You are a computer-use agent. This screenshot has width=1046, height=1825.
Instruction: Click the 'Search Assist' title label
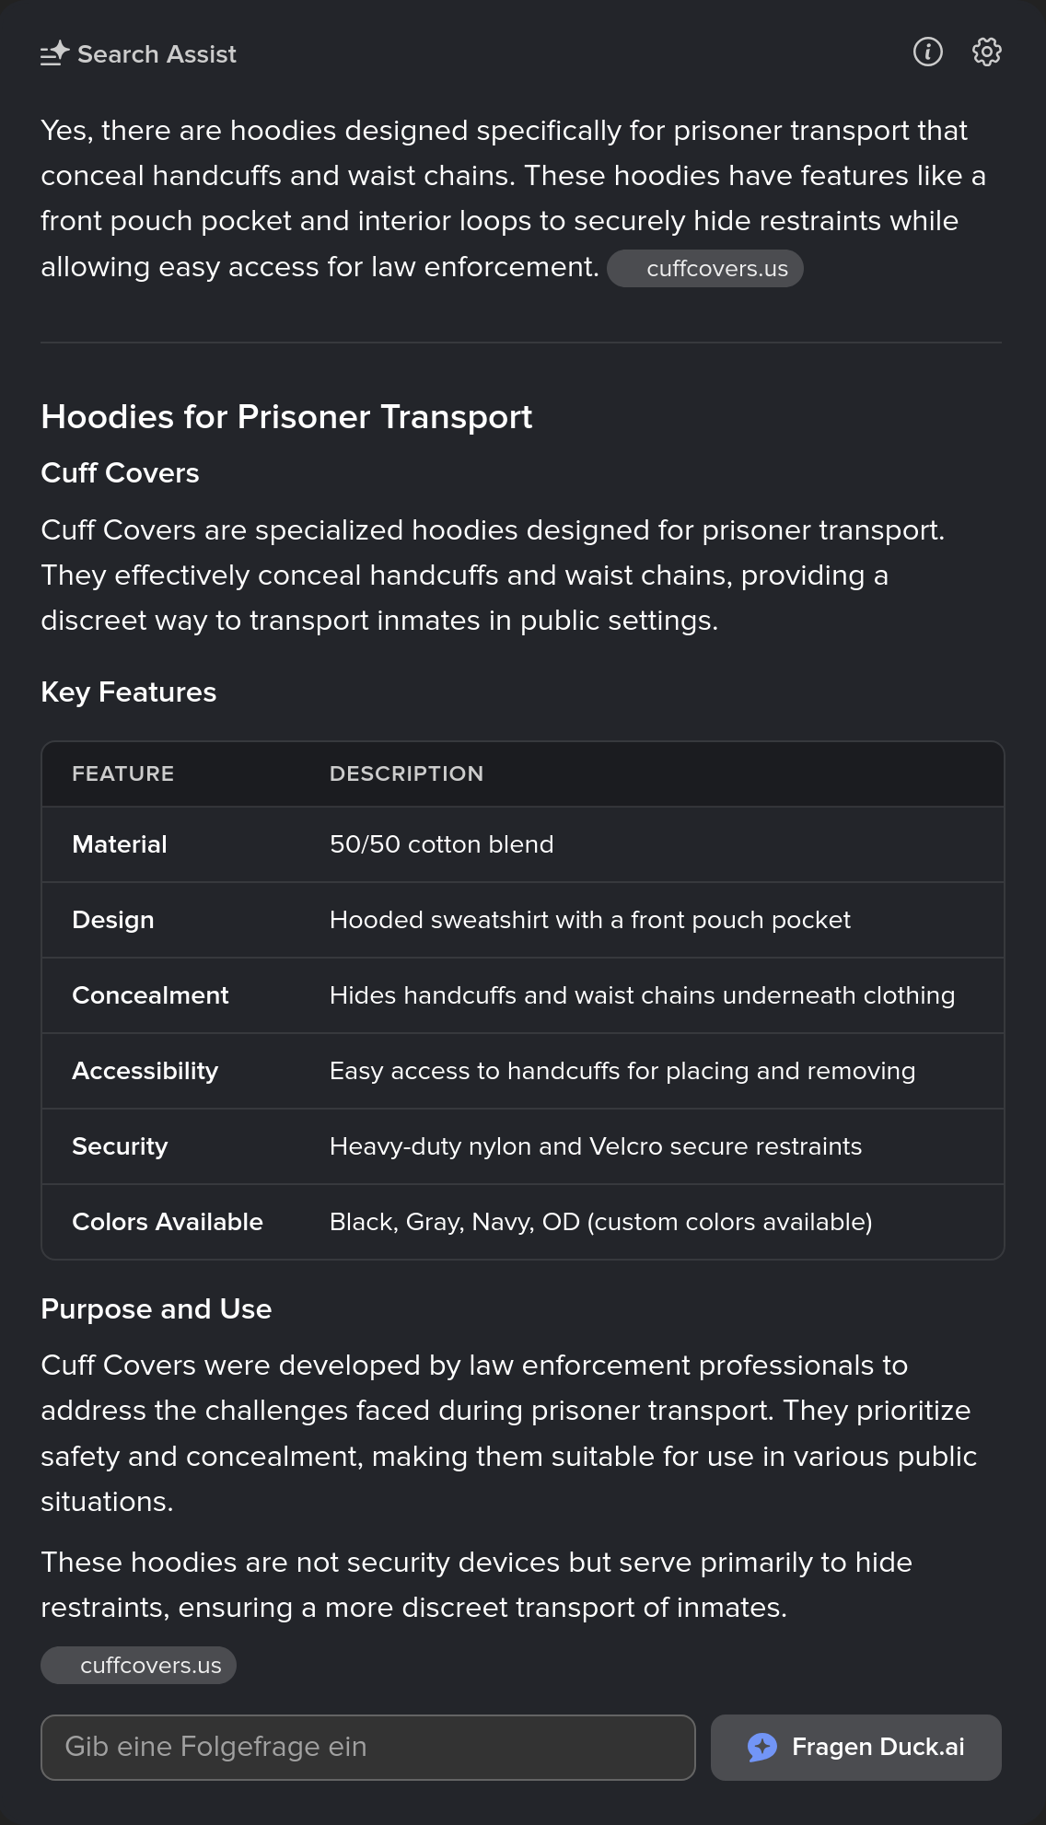pos(157,54)
